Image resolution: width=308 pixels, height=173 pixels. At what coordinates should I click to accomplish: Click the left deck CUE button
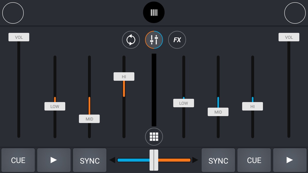tap(18, 160)
